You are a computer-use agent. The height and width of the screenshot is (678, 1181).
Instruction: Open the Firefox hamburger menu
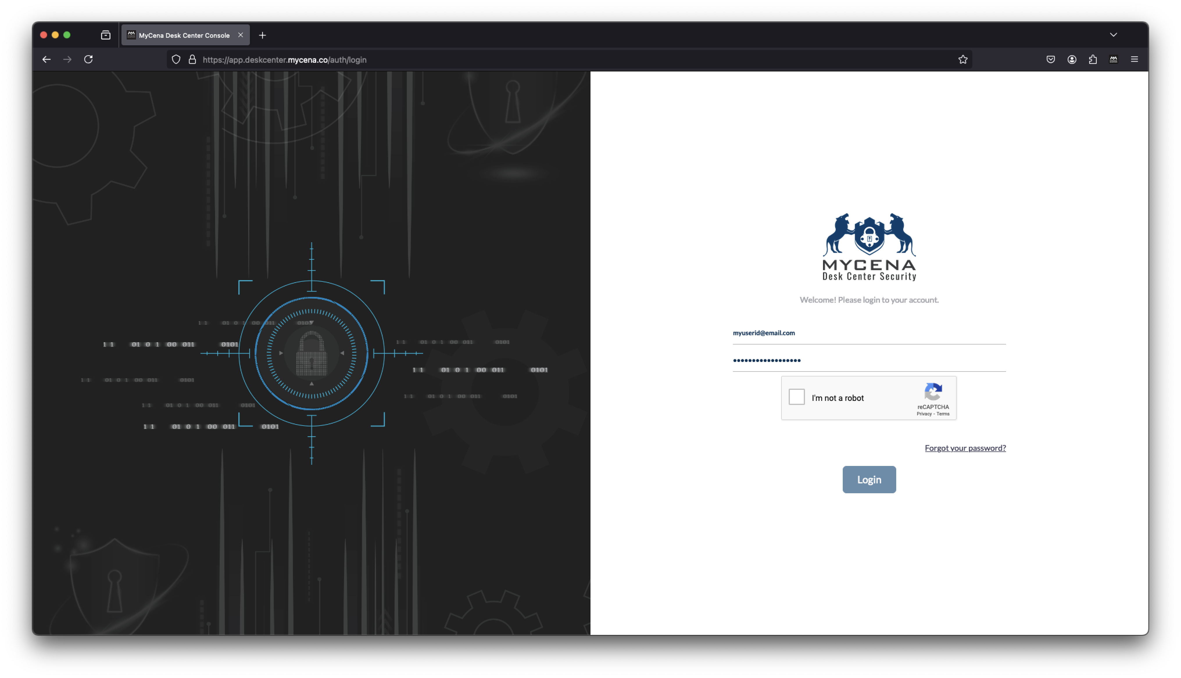(1135, 60)
